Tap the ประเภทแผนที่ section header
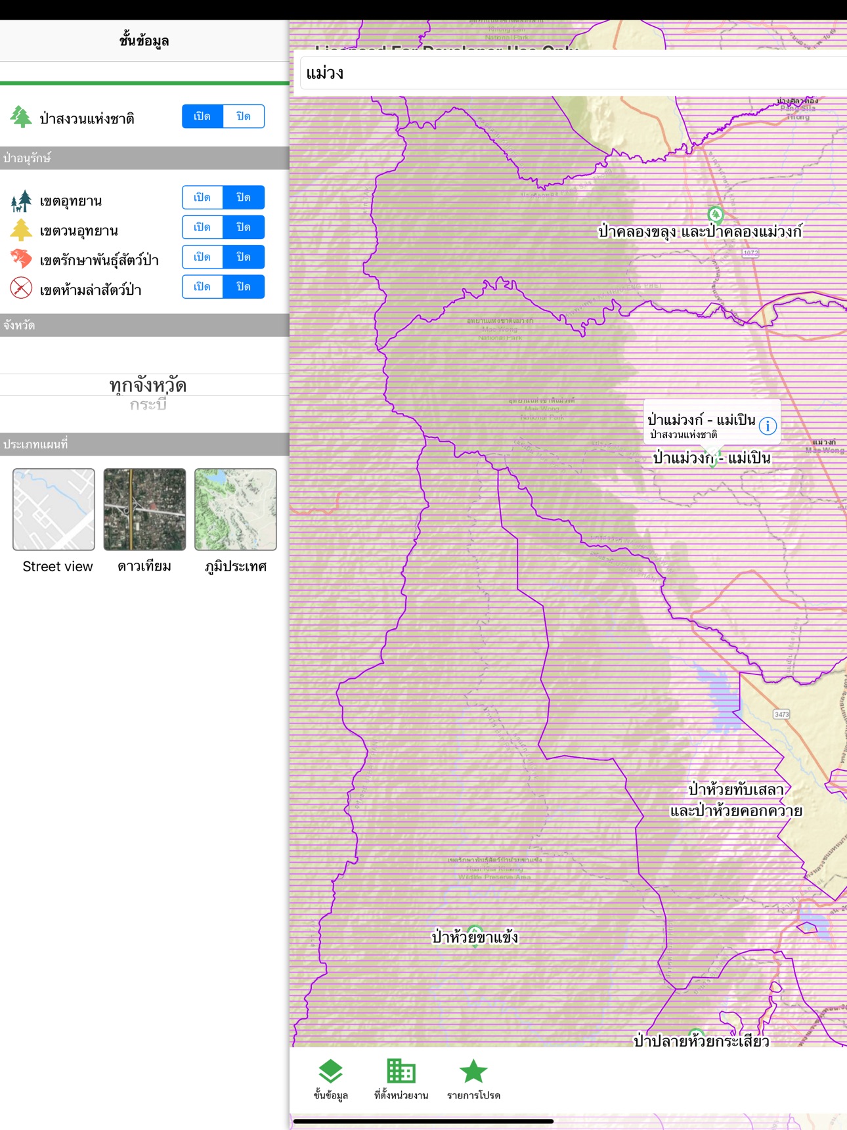 (x=144, y=445)
